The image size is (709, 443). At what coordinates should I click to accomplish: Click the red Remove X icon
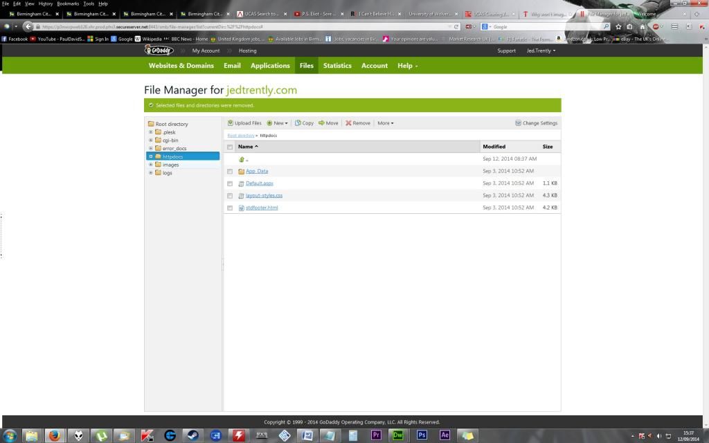[348, 123]
